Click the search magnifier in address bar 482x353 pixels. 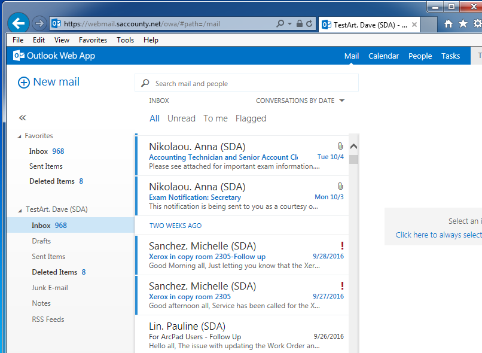click(280, 24)
